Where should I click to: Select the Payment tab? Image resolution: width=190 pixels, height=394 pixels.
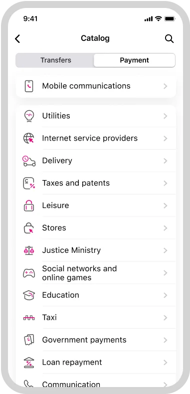click(x=135, y=60)
